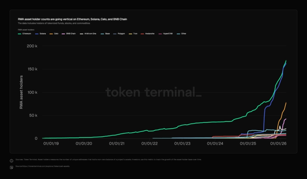Toggle the Solana legend series

coord(42,34)
